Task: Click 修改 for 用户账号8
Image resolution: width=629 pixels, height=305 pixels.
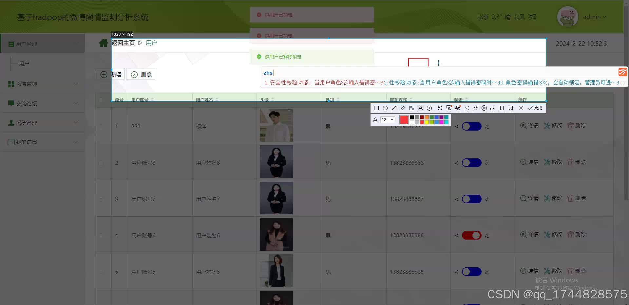Action: coord(553,162)
